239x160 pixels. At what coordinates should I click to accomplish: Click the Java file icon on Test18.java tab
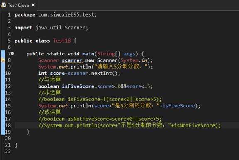coord(3,5)
